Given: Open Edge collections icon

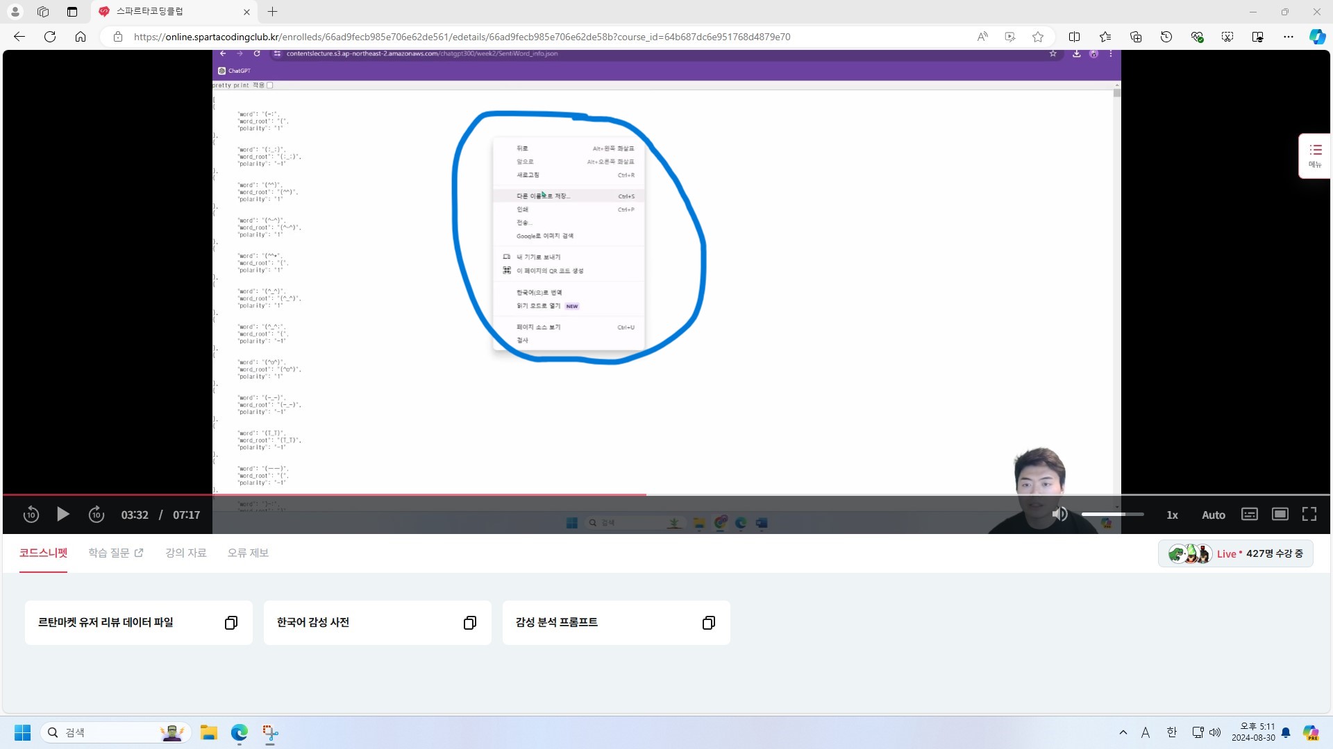Looking at the screenshot, I should [1136, 37].
